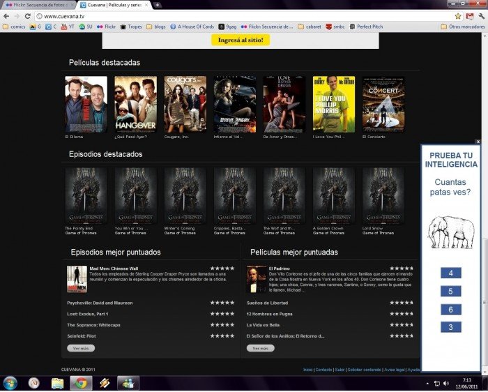Bookmark this page with the star icon

coord(458,16)
